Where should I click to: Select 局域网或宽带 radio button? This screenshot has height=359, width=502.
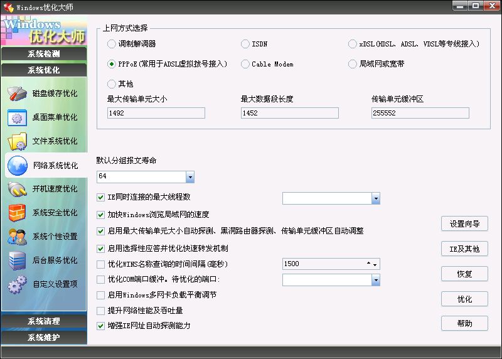click(x=352, y=64)
